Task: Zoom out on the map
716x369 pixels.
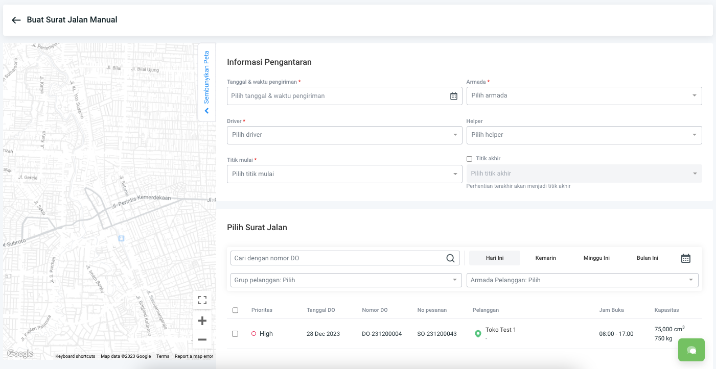Action: [x=202, y=339]
